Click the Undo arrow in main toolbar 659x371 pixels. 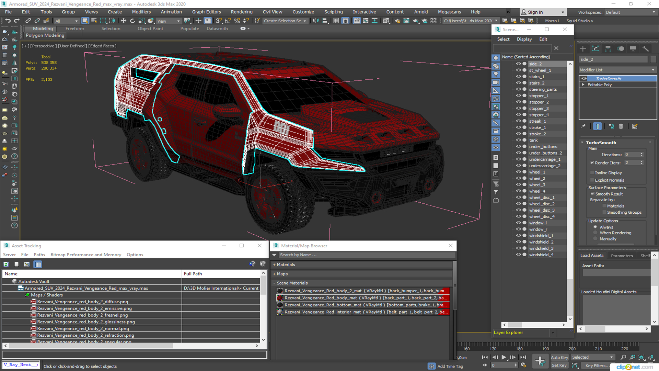[8, 21]
